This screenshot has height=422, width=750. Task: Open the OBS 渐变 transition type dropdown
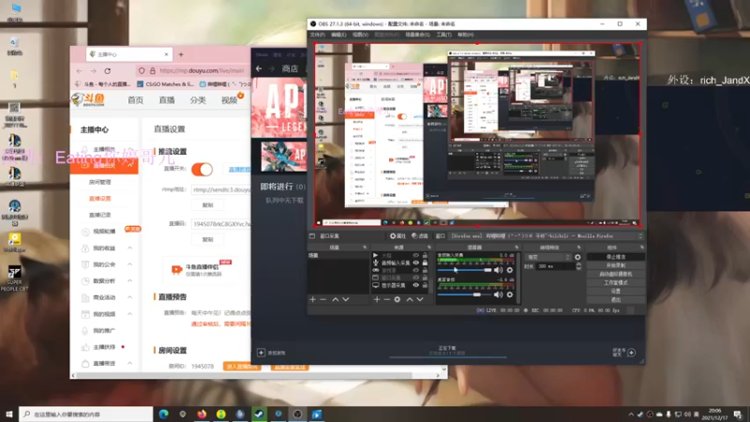coord(547,257)
